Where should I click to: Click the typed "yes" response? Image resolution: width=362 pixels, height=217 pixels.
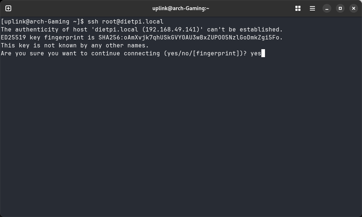[x=256, y=54]
